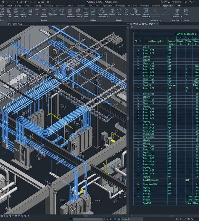Click the Search field in the bottom bar

point(132,219)
